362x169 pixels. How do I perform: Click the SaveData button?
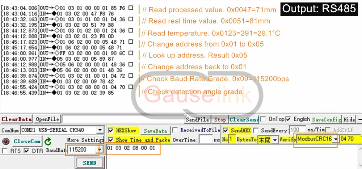pyautogui.click(x=155, y=131)
